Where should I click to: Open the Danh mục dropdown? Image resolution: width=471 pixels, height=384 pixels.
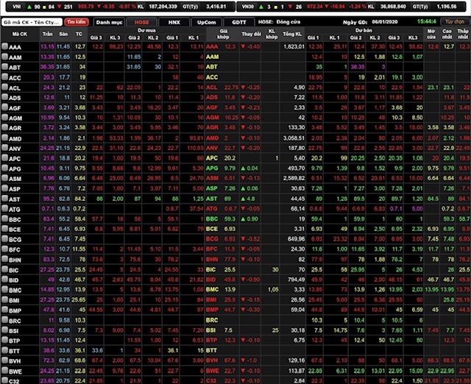coord(107,22)
